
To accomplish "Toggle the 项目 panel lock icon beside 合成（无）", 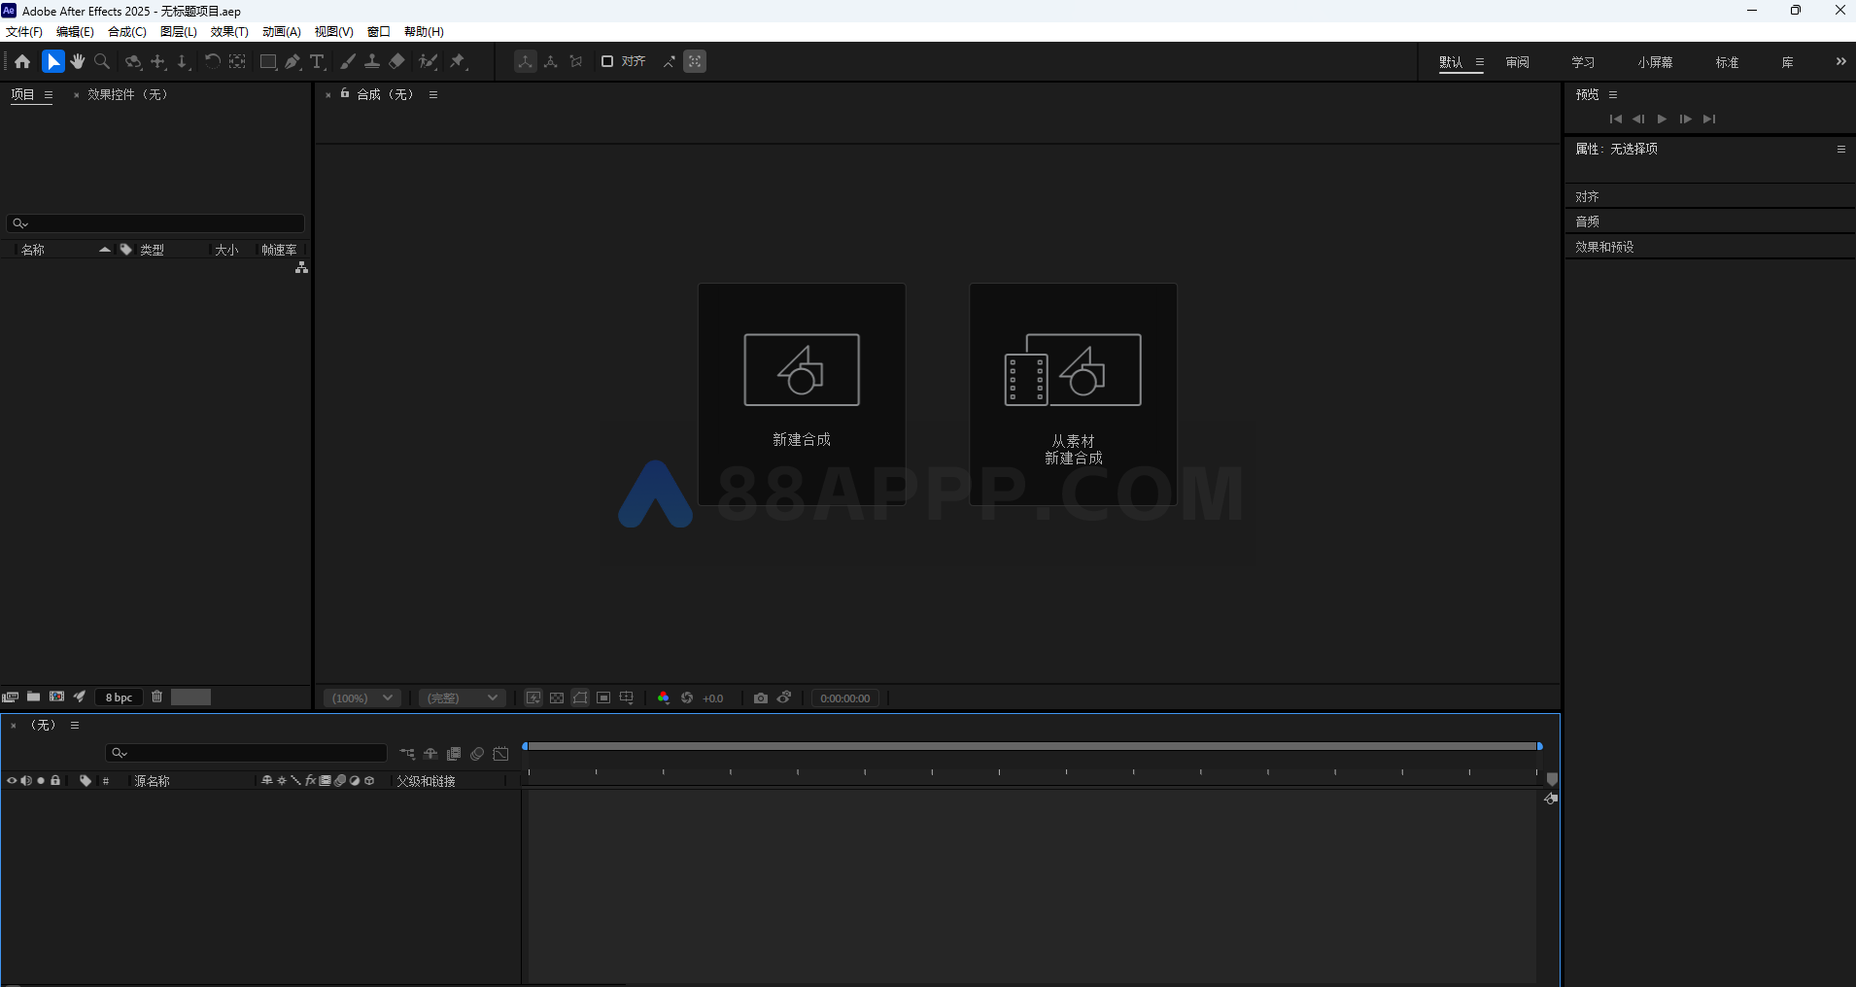I will pyautogui.click(x=345, y=93).
